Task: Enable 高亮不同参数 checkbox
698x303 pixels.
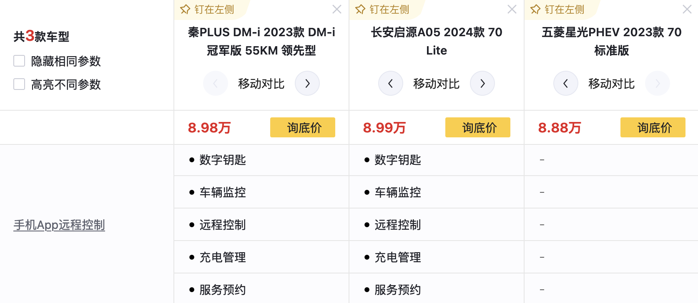Action: pos(19,84)
